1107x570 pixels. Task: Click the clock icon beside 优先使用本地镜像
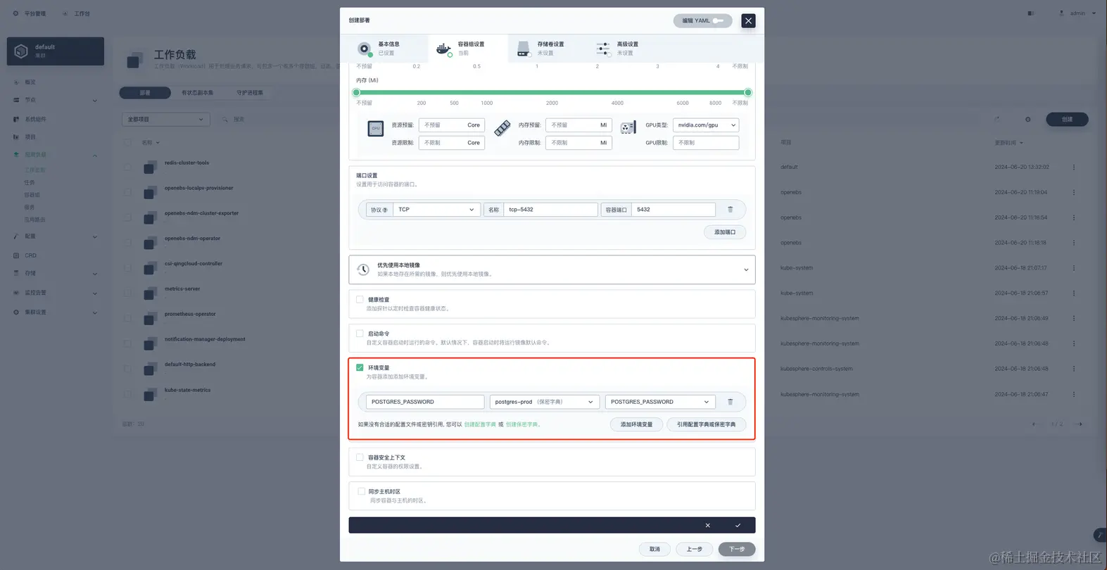[x=363, y=270]
